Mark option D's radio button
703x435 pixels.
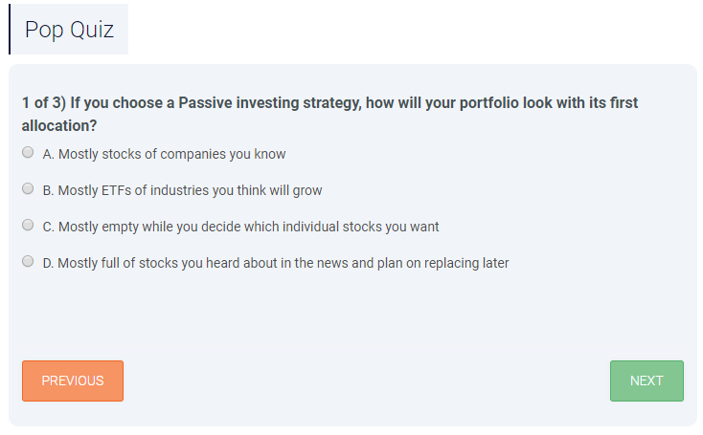[x=28, y=261]
